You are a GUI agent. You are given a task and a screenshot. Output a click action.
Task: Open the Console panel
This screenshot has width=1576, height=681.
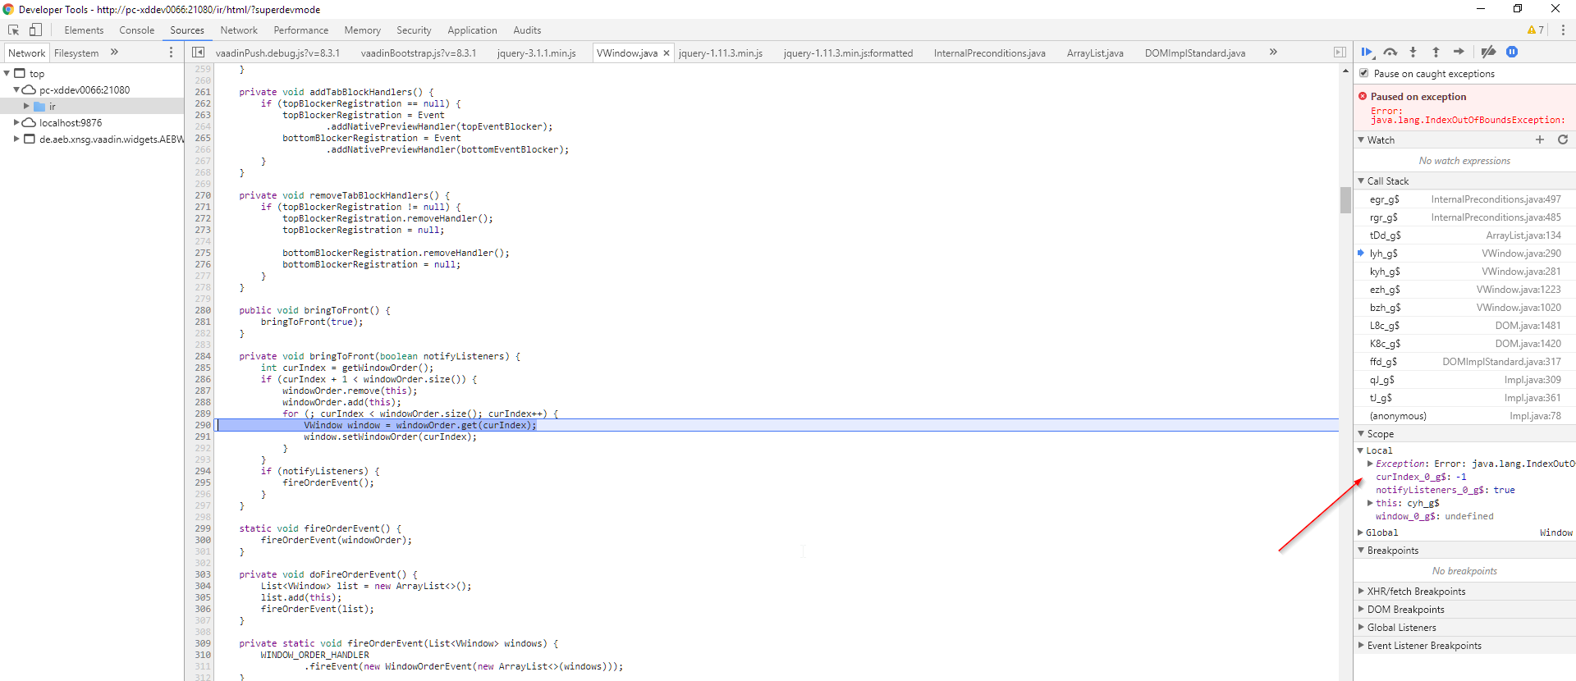(x=136, y=30)
